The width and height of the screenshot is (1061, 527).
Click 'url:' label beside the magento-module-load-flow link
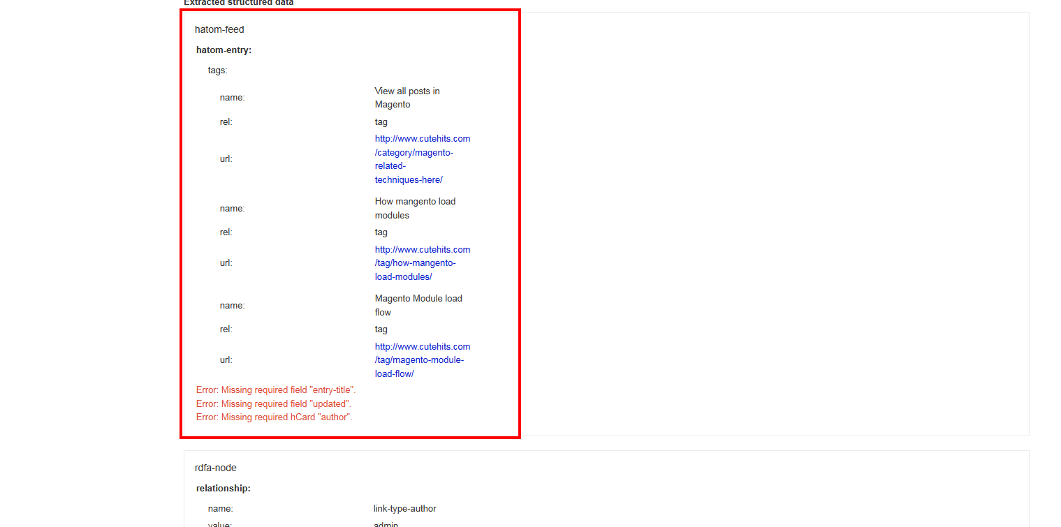226,360
